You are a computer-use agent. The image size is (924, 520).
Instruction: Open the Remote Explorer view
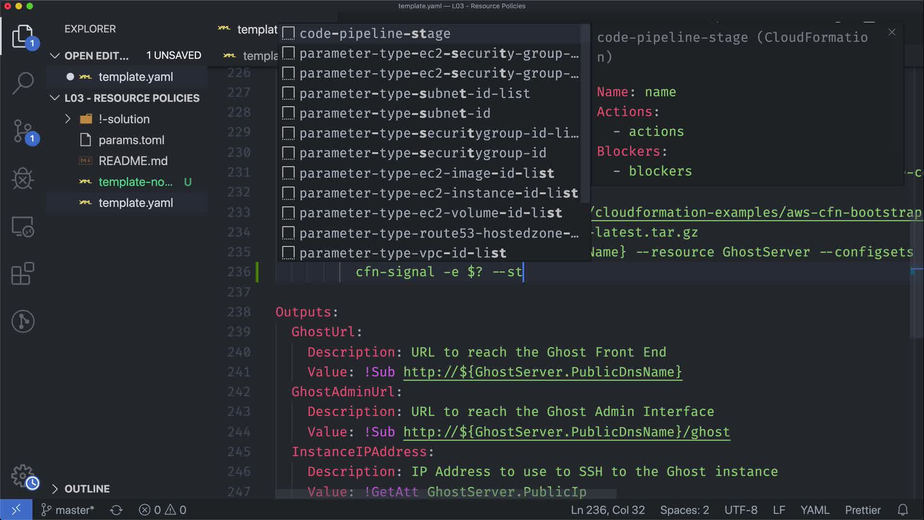[23, 226]
